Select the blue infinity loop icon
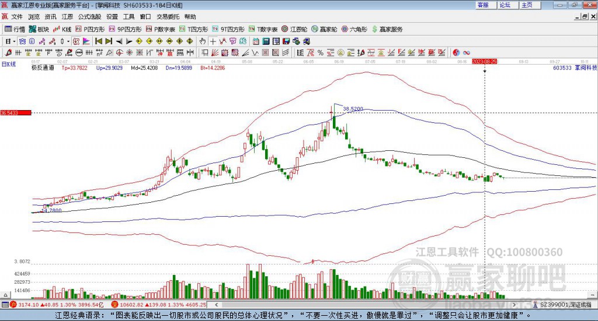The image size is (598, 321). tap(467, 53)
